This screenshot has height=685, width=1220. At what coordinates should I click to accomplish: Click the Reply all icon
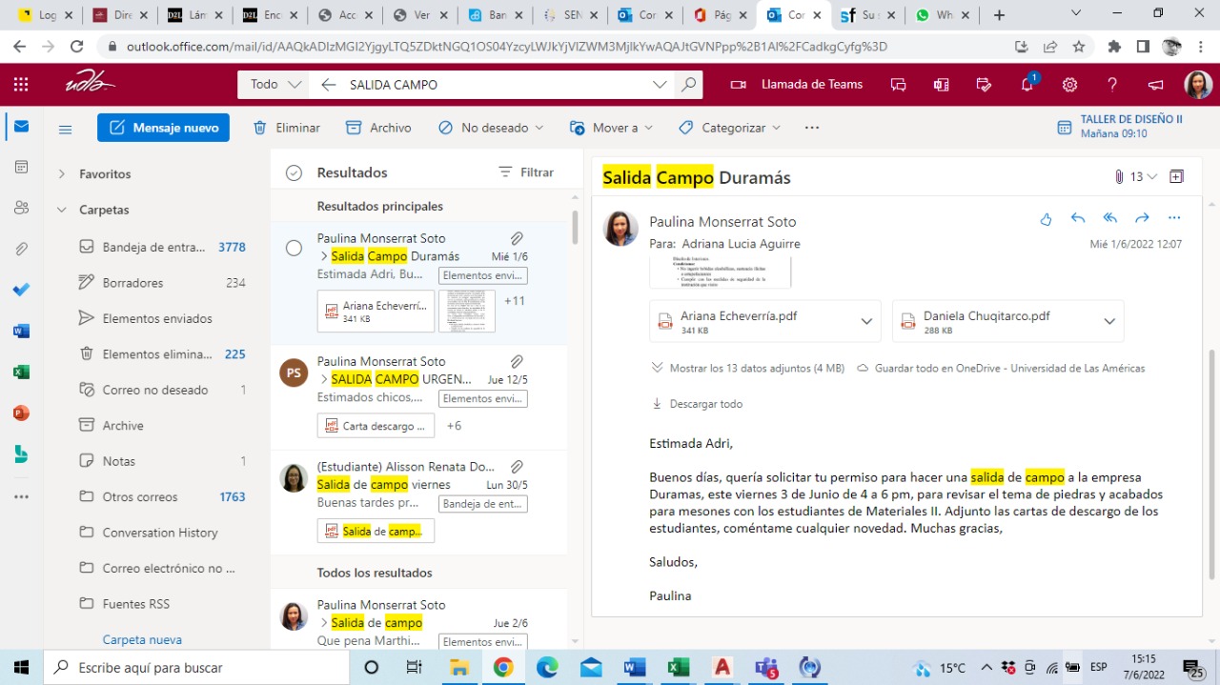tap(1109, 218)
